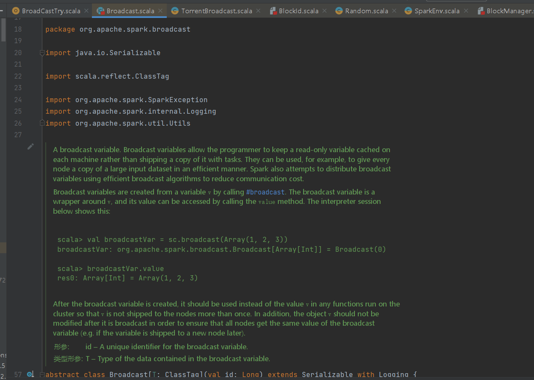Collapse the Broadcast class body at line 57
534x380 pixels.
[42, 374]
